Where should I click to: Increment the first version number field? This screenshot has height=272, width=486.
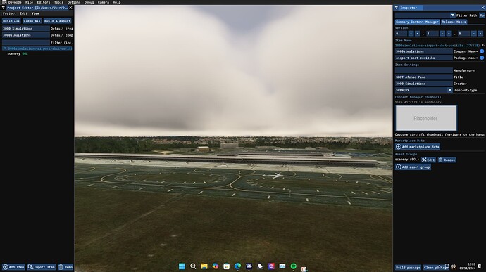[418, 34]
